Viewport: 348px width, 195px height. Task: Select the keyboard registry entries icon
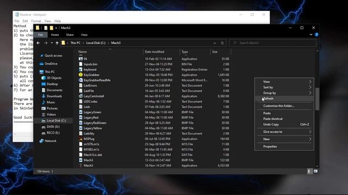coord(80,69)
